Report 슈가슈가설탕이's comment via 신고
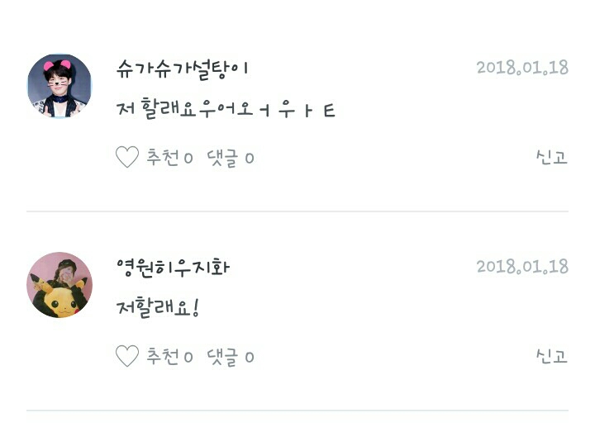Viewport: 595px width, 446px height. [x=552, y=157]
